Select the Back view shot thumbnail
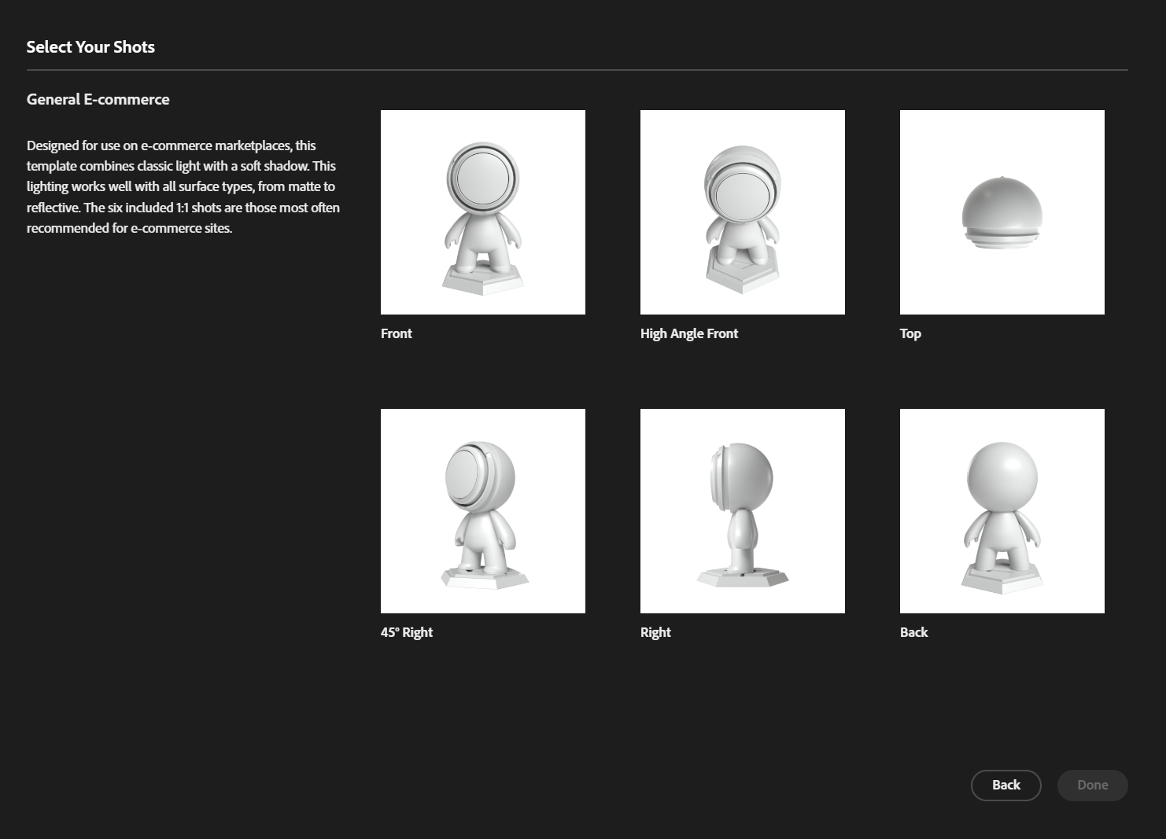Screen dimensions: 1166x839 [x=1002, y=511]
